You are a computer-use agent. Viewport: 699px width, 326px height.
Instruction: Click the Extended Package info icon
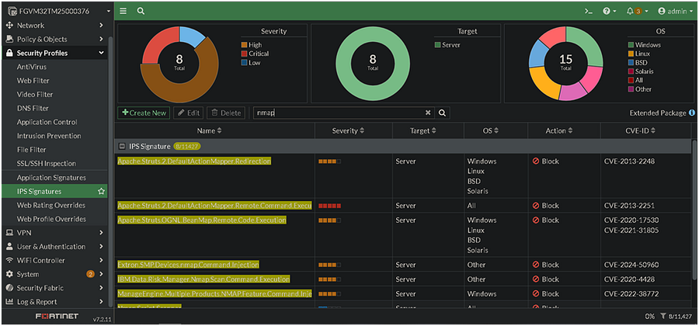692,113
